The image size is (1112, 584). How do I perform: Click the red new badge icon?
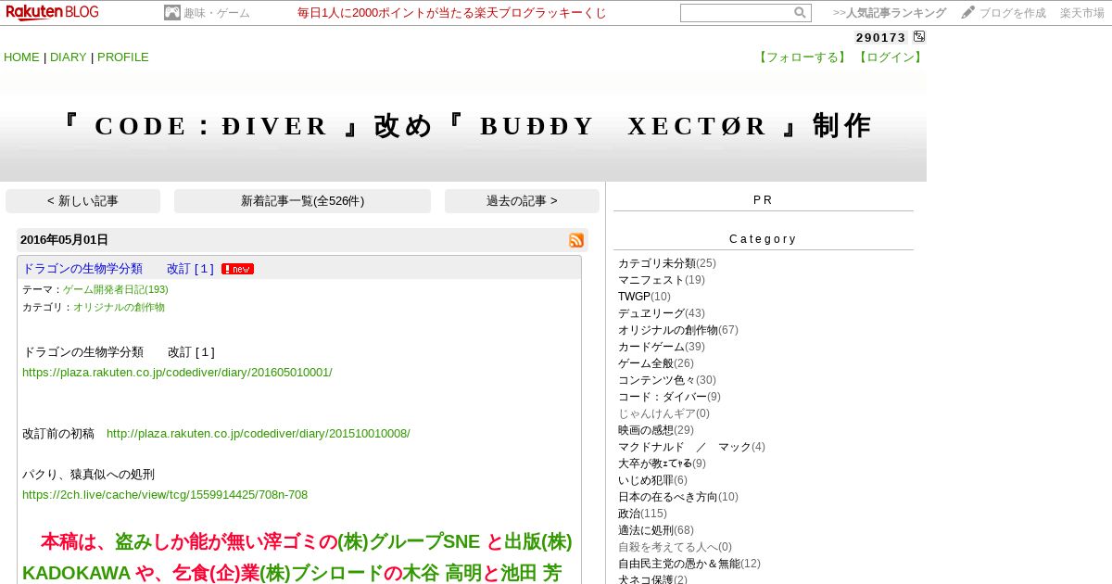click(x=237, y=269)
